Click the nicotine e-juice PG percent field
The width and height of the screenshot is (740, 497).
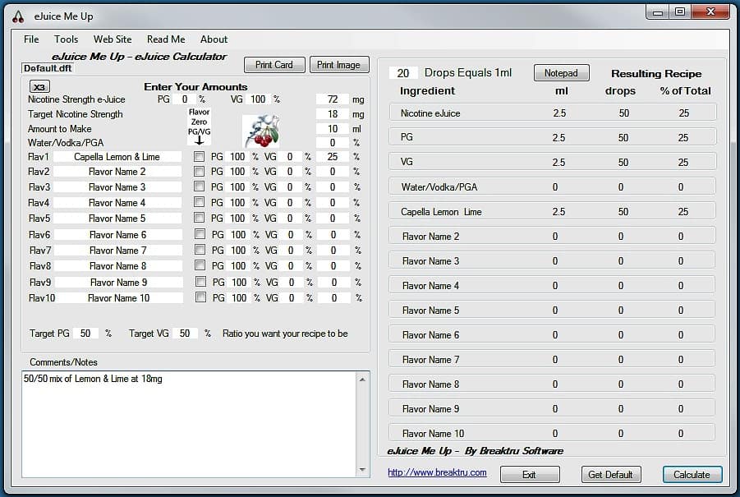(x=185, y=99)
